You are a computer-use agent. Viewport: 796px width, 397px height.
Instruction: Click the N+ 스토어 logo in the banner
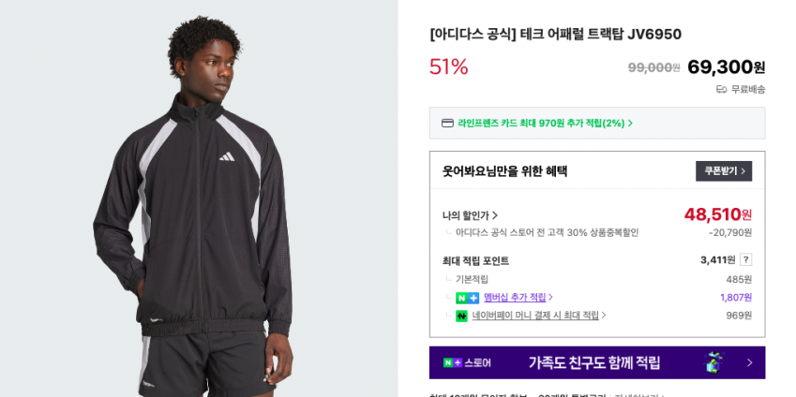[x=467, y=363]
